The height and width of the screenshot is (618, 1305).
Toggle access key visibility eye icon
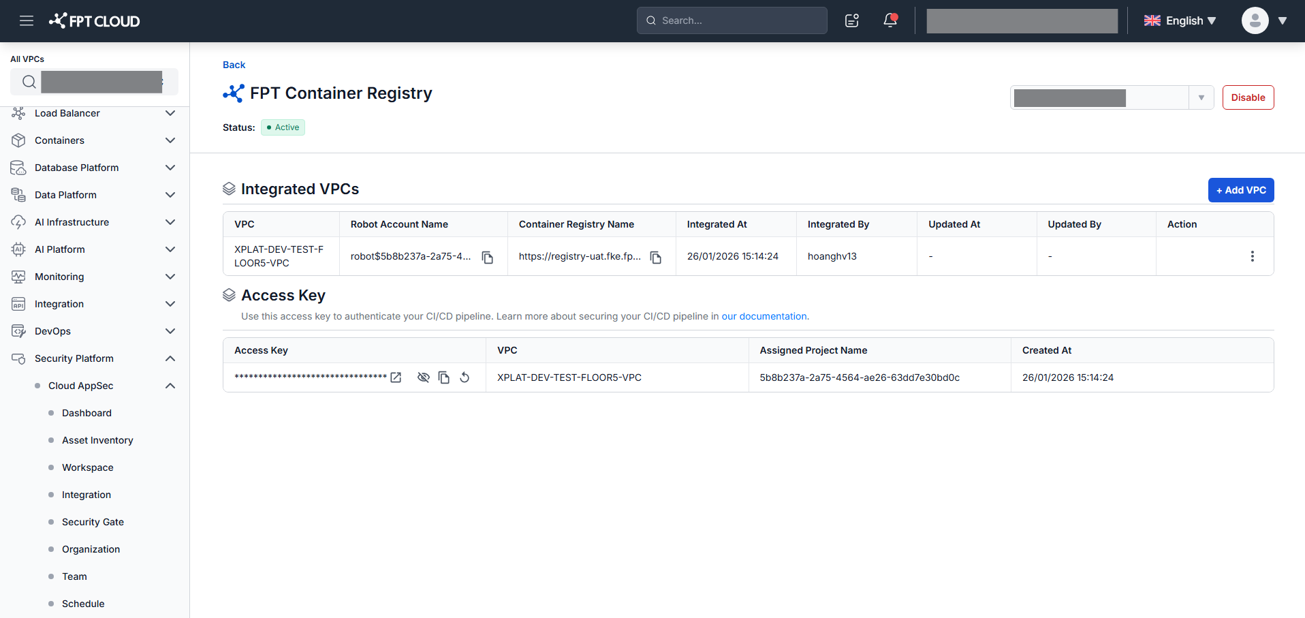tap(423, 377)
